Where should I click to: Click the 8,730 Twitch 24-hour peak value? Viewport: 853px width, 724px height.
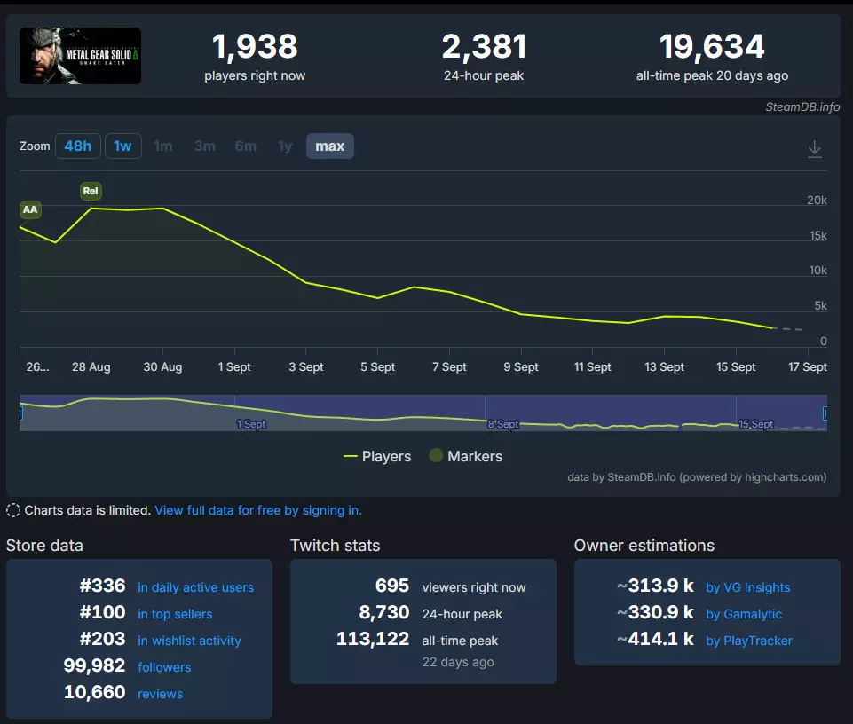(x=384, y=612)
